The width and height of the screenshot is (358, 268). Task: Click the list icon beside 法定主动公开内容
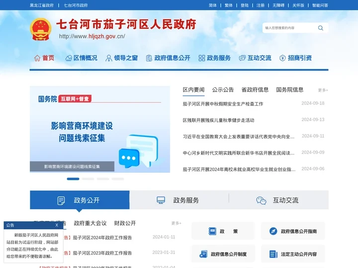[273, 254]
